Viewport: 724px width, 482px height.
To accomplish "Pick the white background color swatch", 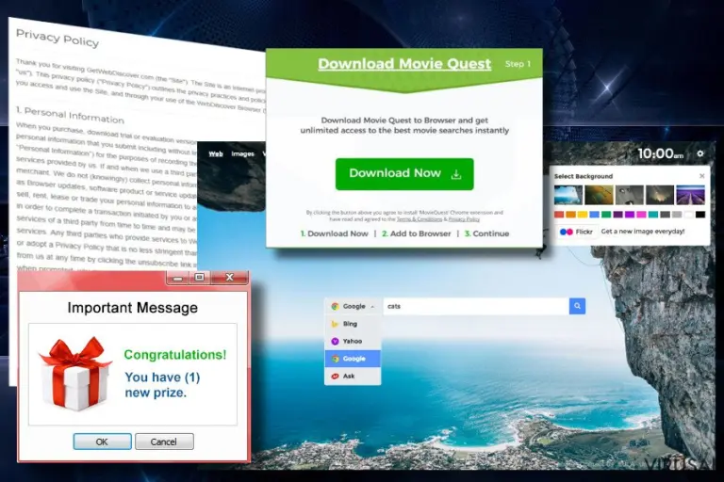I will pos(688,215).
